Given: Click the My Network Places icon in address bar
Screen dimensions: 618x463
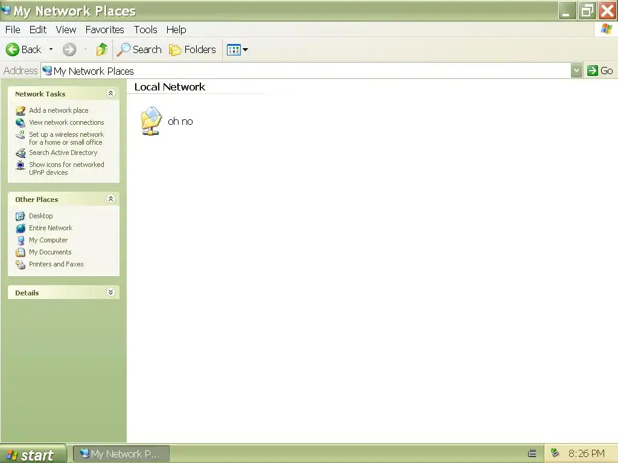Looking at the screenshot, I should click(47, 71).
